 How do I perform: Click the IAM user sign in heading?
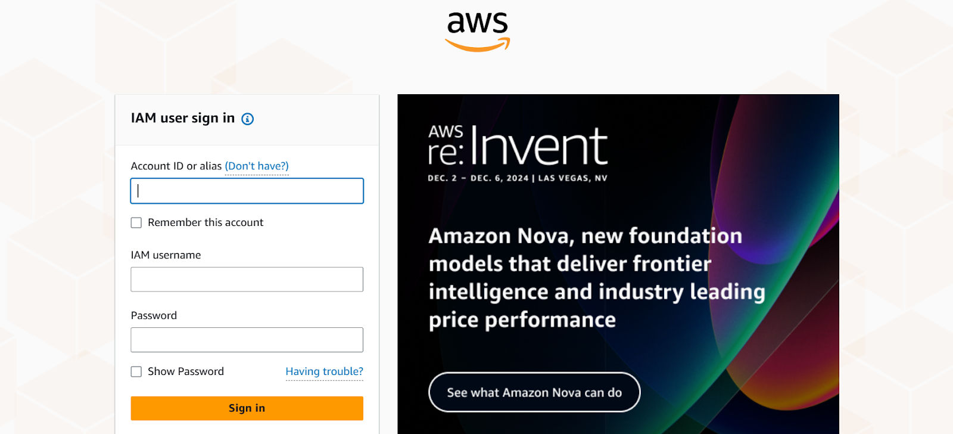point(183,118)
